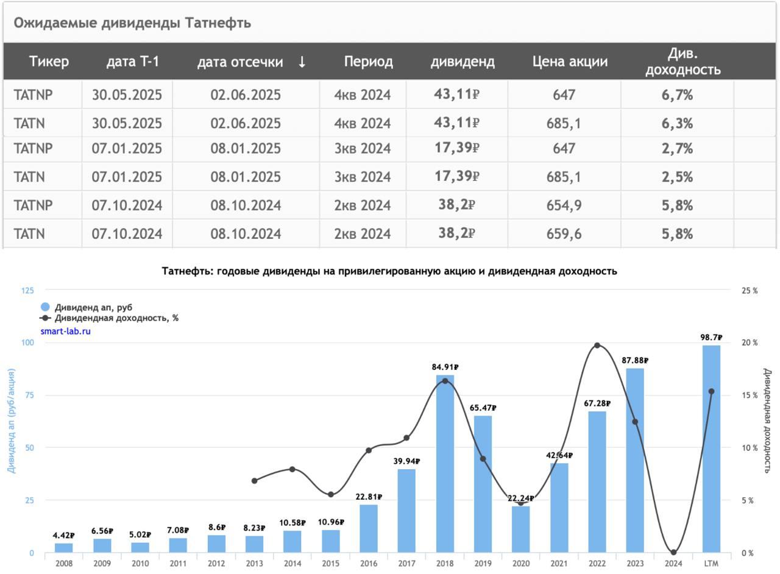Click the line marker icon of "Дивидендная доходность, %" legend

pyautogui.click(x=45, y=318)
